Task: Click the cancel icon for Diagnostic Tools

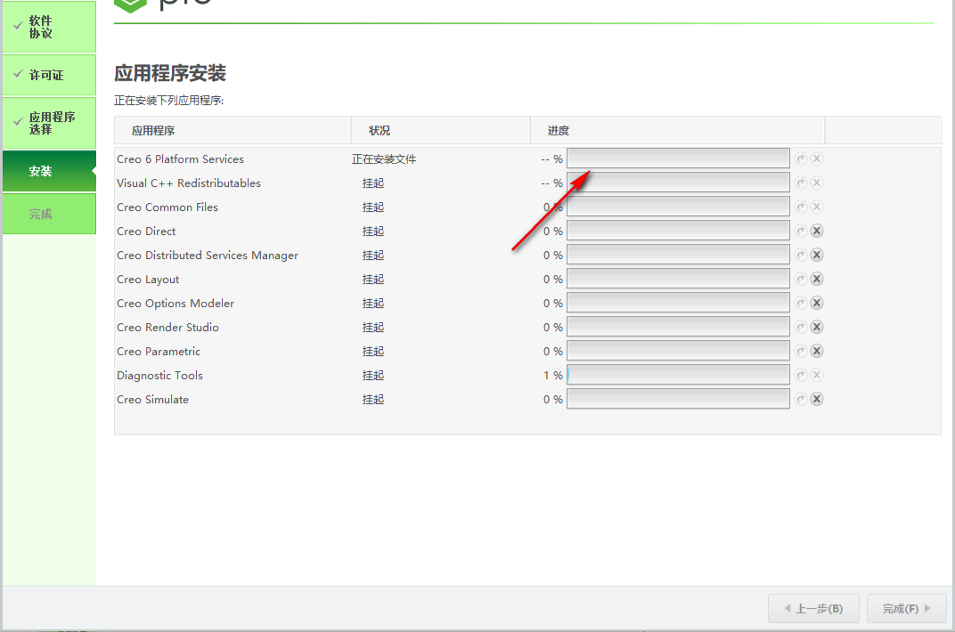Action: 817,375
